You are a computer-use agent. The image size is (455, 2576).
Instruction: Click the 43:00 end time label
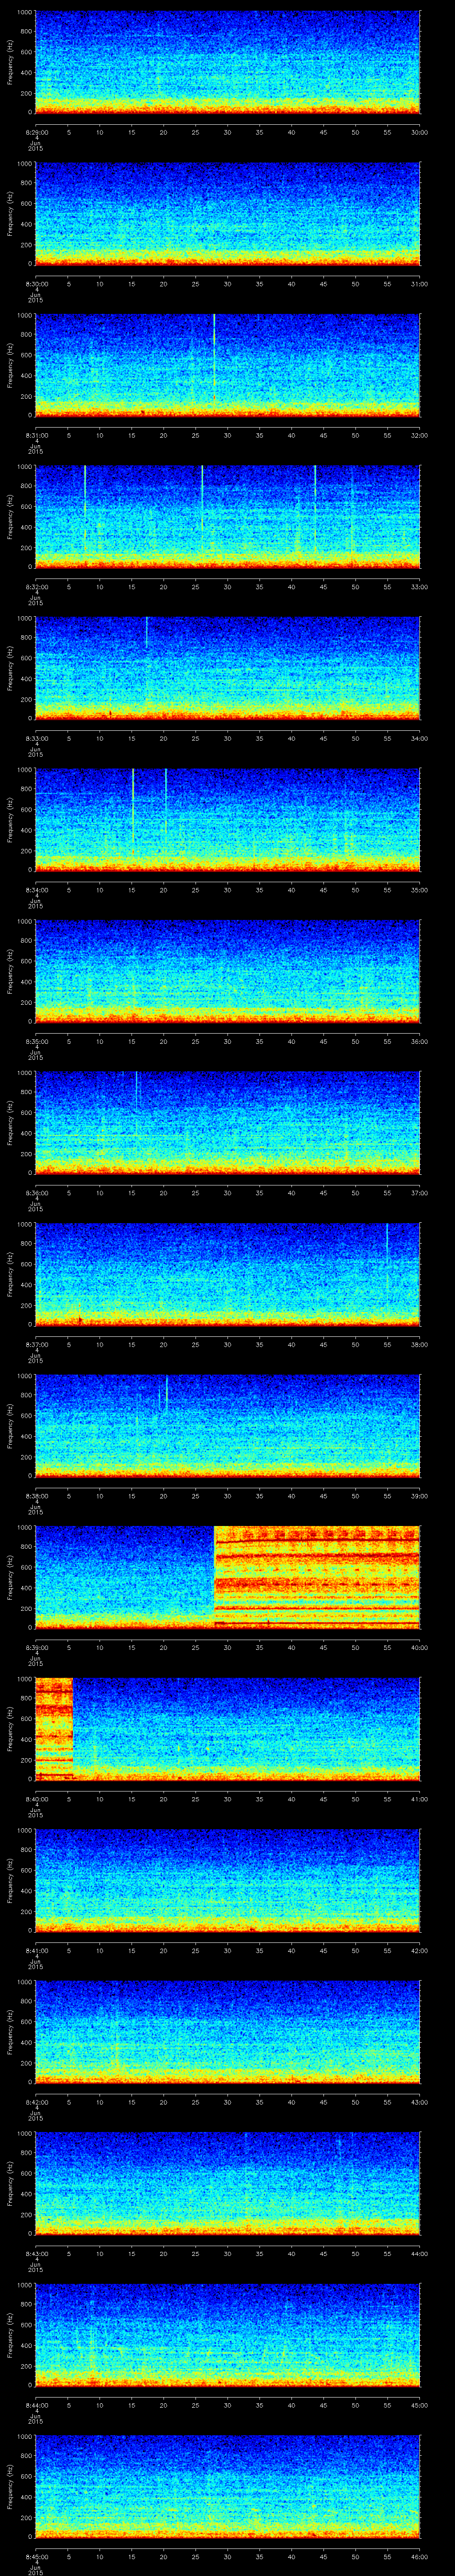click(420, 2102)
